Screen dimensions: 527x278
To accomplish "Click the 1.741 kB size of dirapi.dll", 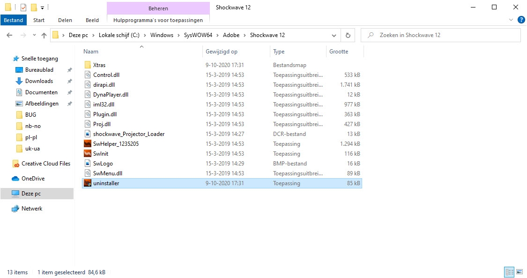I will point(350,85).
